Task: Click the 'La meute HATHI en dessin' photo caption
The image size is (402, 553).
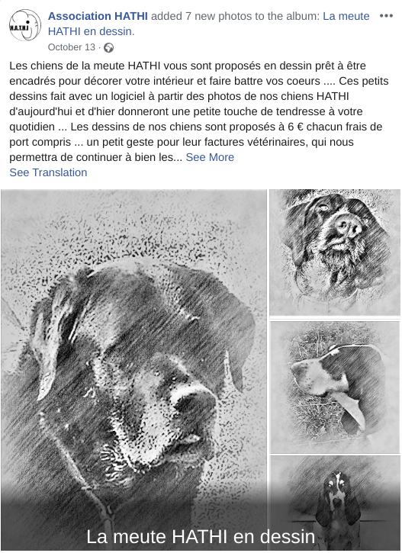Action: click(201, 536)
